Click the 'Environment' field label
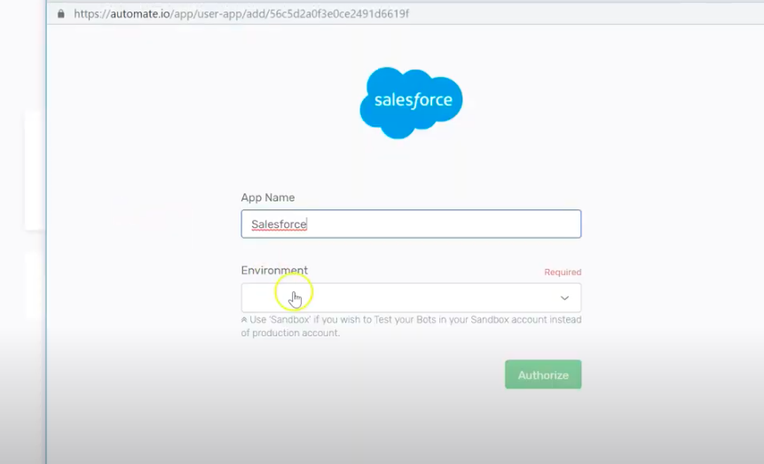Screen dimensions: 764x464 click(274, 270)
